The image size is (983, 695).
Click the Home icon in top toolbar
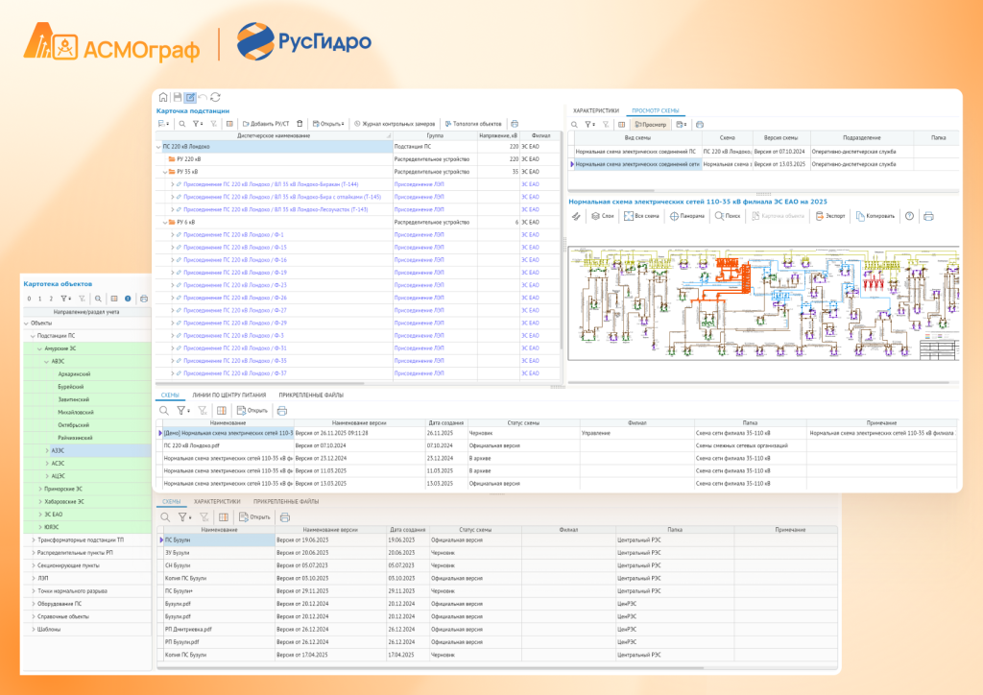pyautogui.click(x=164, y=97)
